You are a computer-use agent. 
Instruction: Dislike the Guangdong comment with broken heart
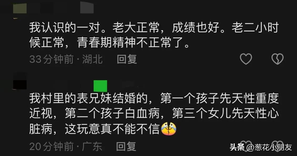pyautogui.click(x=278, y=146)
